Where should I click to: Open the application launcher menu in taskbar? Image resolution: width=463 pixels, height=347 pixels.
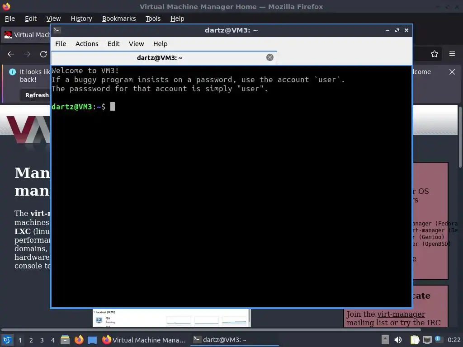[x=7, y=340]
